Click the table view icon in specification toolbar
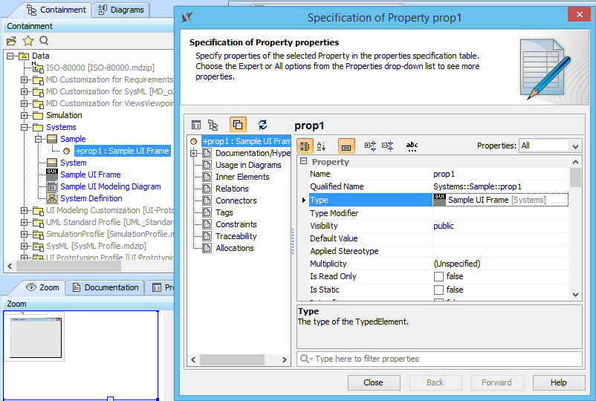The width and height of the screenshot is (596, 401). 196,125
